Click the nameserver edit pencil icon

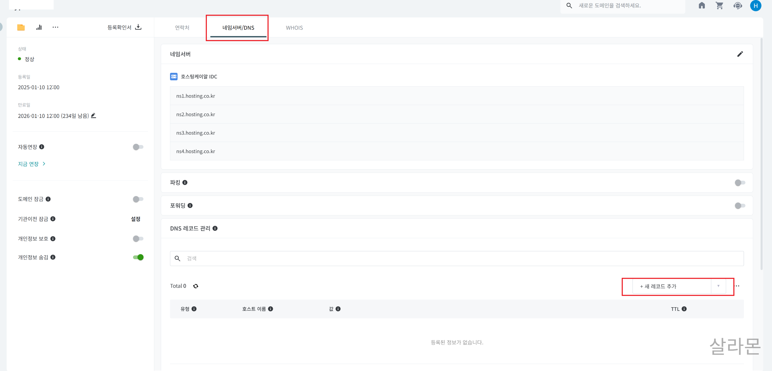pyautogui.click(x=740, y=54)
